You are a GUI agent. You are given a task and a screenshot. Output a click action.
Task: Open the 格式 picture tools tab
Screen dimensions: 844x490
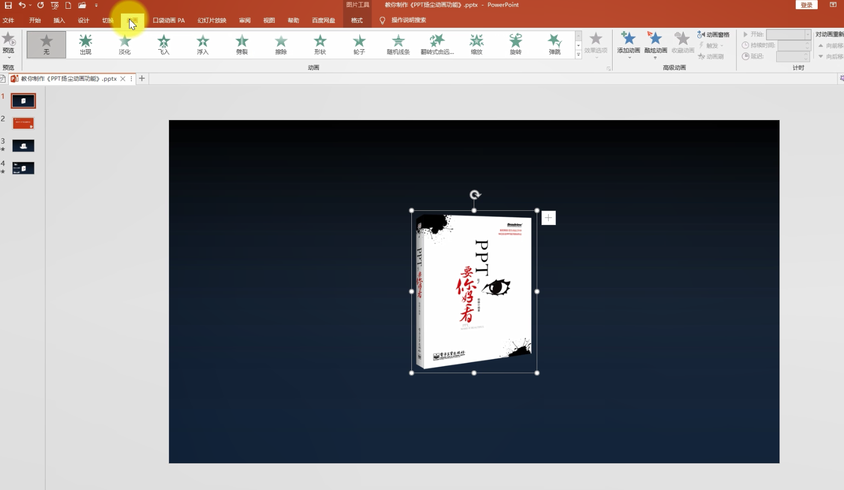(x=357, y=20)
